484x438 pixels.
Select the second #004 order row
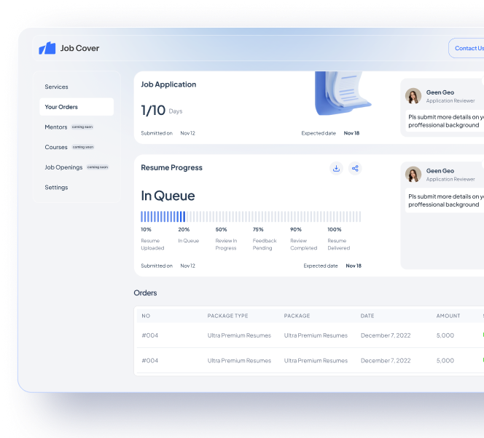[x=306, y=360]
